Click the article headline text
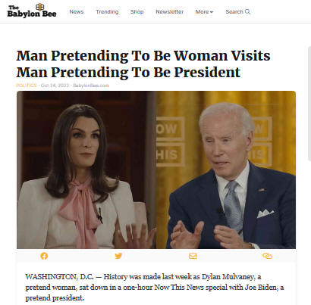Screen dimensions: 311x305 [x=143, y=64]
